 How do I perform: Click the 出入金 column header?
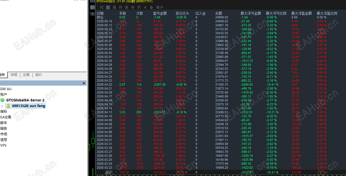pos(200,13)
